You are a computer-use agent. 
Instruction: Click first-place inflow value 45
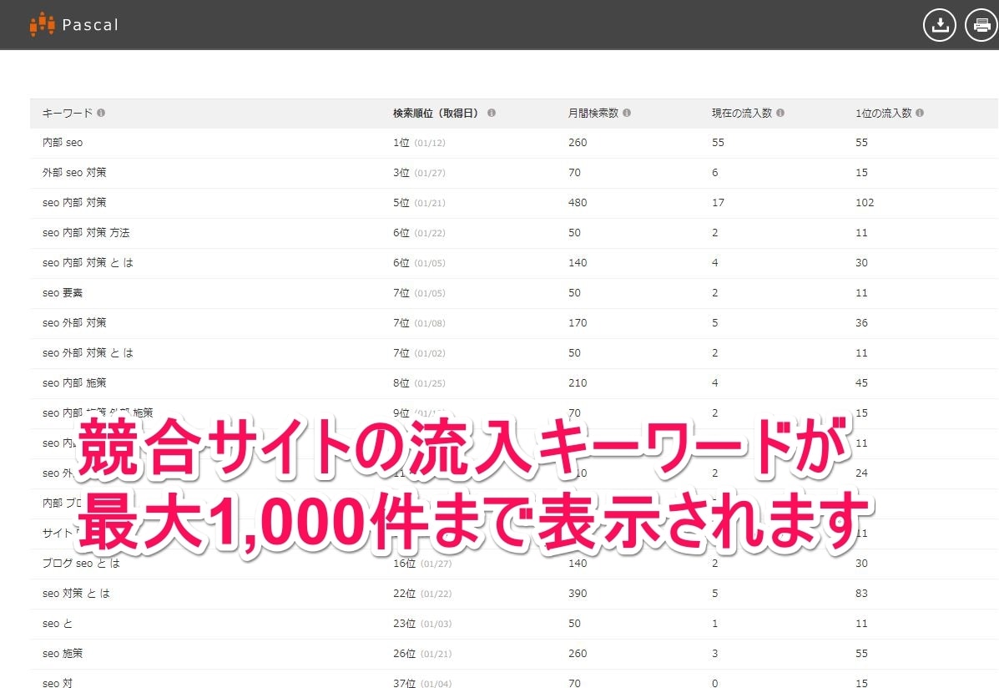[861, 383]
